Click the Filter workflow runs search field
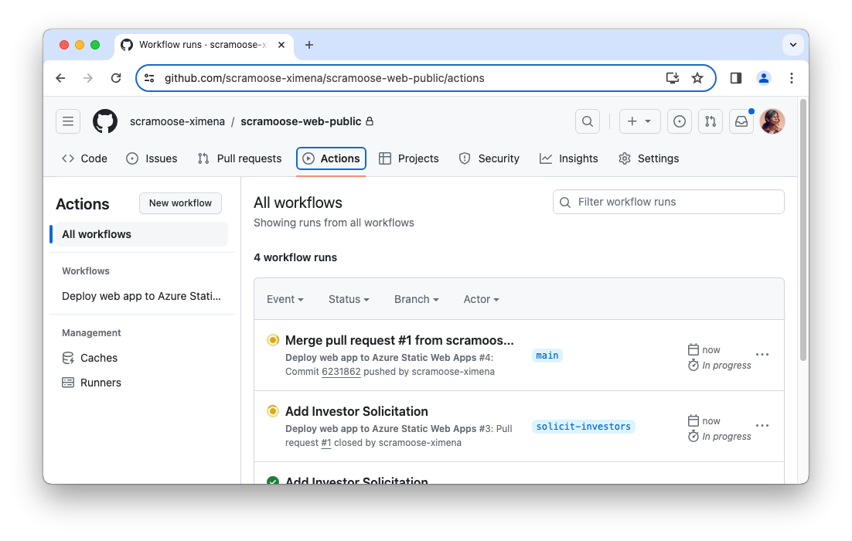This screenshot has height=541, width=852. coord(668,202)
